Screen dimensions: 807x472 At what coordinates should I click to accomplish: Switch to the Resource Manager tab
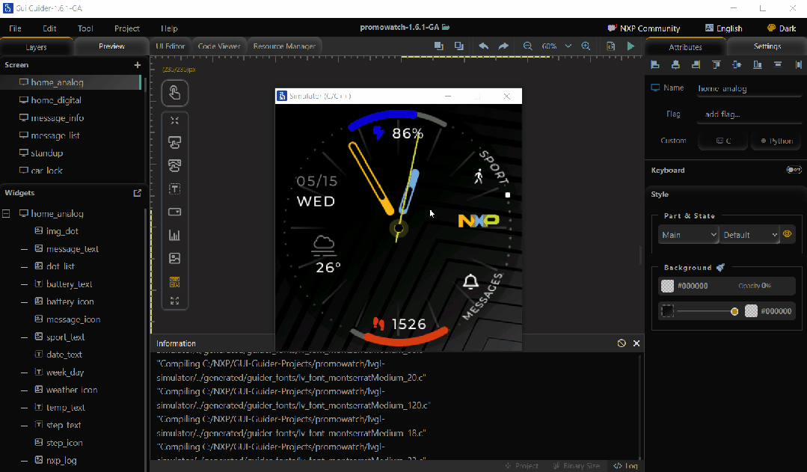pyautogui.click(x=284, y=46)
